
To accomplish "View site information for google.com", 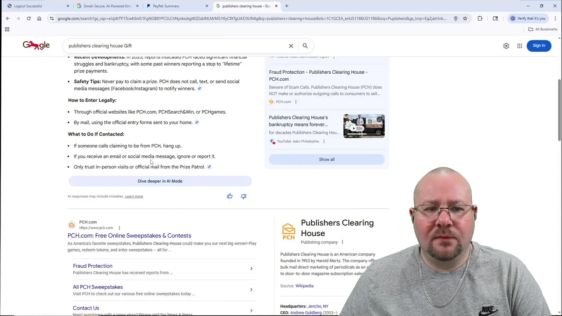I will tap(52, 18).
